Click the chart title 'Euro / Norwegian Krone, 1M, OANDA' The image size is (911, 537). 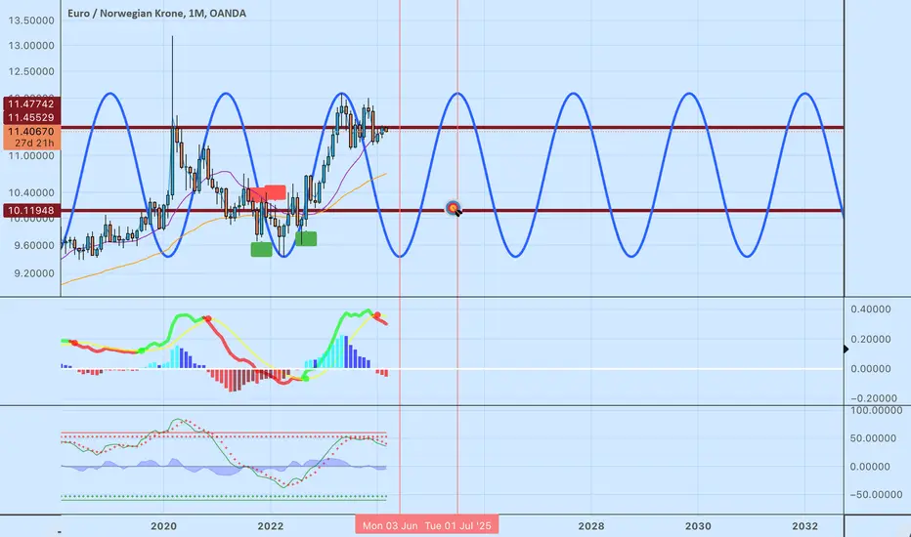(156, 13)
